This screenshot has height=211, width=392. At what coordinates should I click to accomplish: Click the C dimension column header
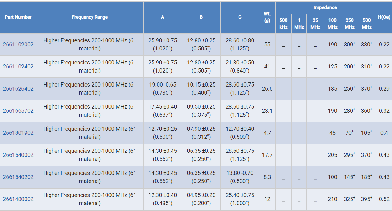[x=240, y=17]
